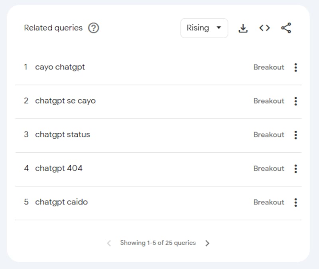Open the chatgpt 404 query
Screen dimensions: 319x269
coord(59,168)
